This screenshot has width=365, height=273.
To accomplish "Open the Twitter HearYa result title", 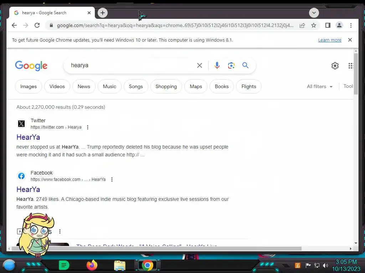I will pos(28,137).
